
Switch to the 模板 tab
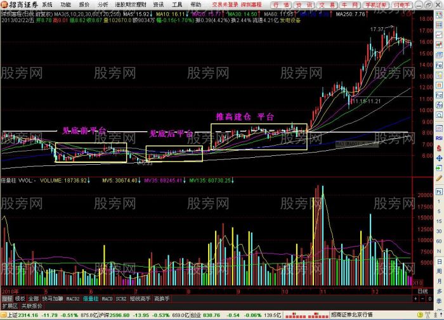(20, 299)
